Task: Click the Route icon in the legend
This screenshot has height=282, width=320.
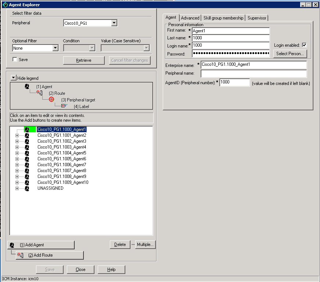Action: point(39,93)
